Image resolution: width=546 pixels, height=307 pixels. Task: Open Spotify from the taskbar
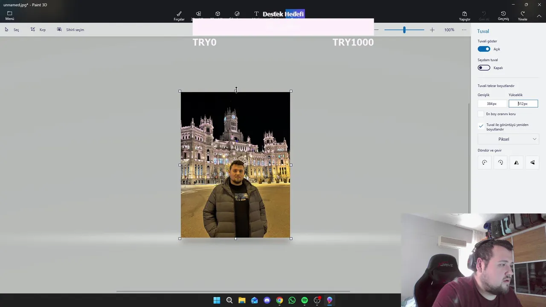click(305, 300)
